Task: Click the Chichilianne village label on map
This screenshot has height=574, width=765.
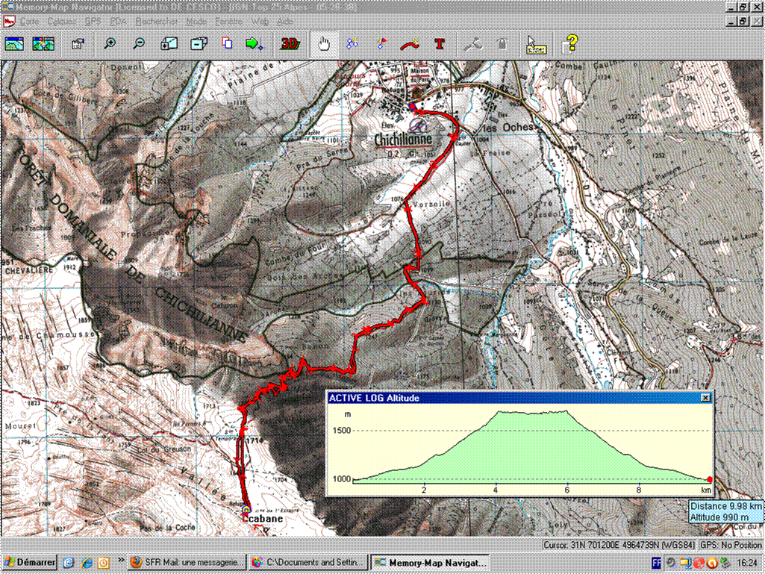Action: click(x=403, y=140)
